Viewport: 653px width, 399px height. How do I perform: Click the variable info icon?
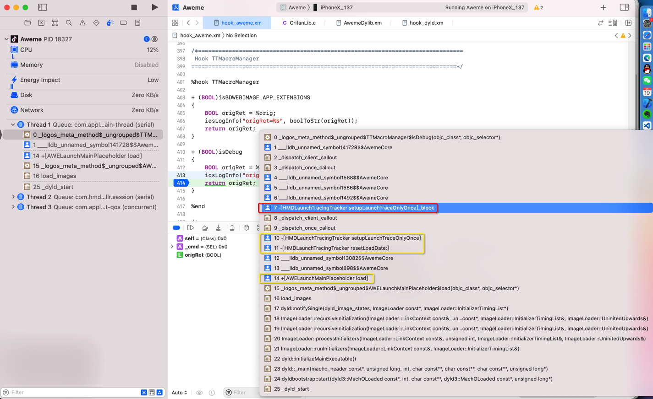[212, 393]
